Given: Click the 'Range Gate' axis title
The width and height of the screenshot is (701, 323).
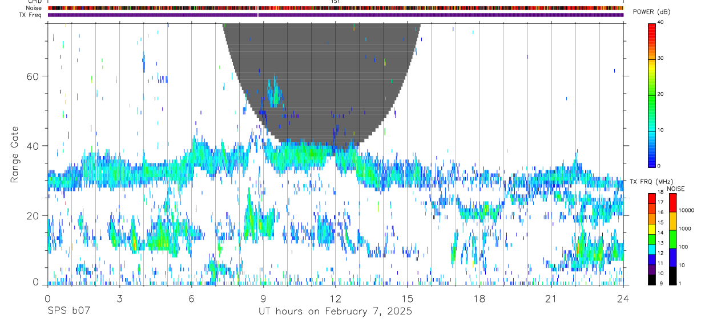Looking at the screenshot, I should [15, 154].
